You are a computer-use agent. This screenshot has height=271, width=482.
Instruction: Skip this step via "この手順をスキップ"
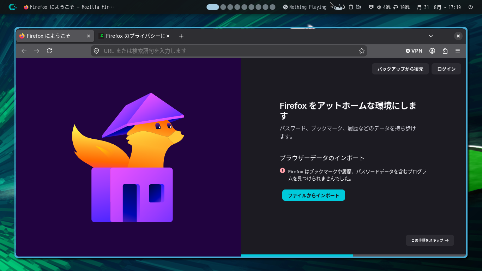(430, 240)
